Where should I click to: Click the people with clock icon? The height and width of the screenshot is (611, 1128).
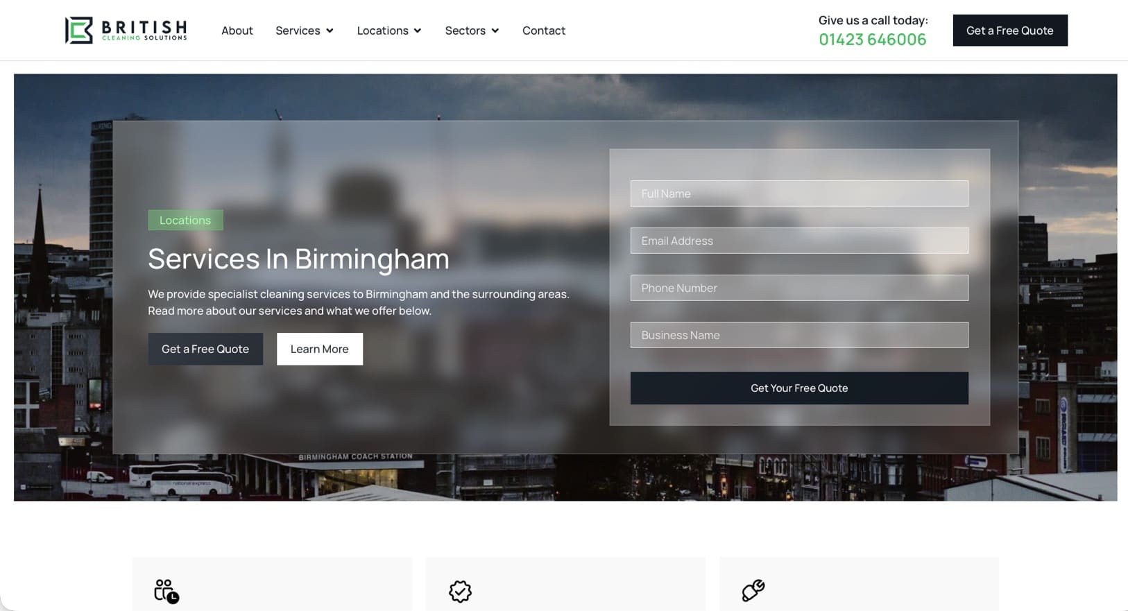pos(166,592)
